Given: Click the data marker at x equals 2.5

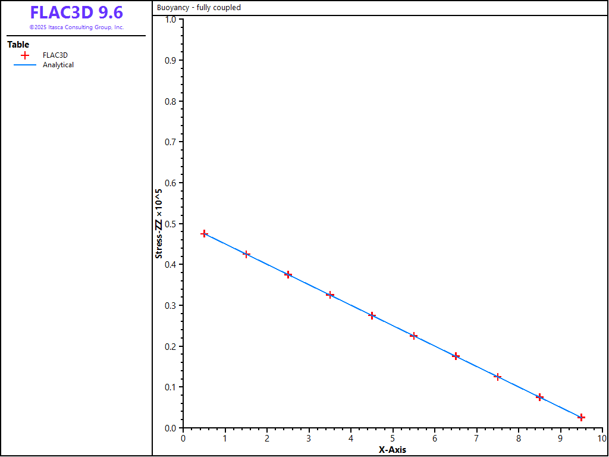Looking at the screenshot, I should click(x=288, y=275).
